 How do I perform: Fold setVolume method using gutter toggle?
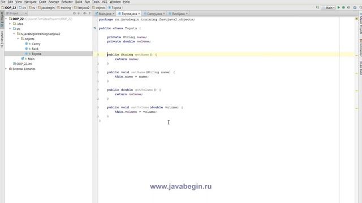[x=98, y=107]
